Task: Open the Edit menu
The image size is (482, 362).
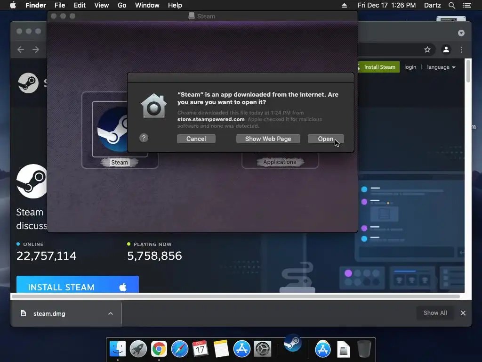Action: (x=80, y=5)
